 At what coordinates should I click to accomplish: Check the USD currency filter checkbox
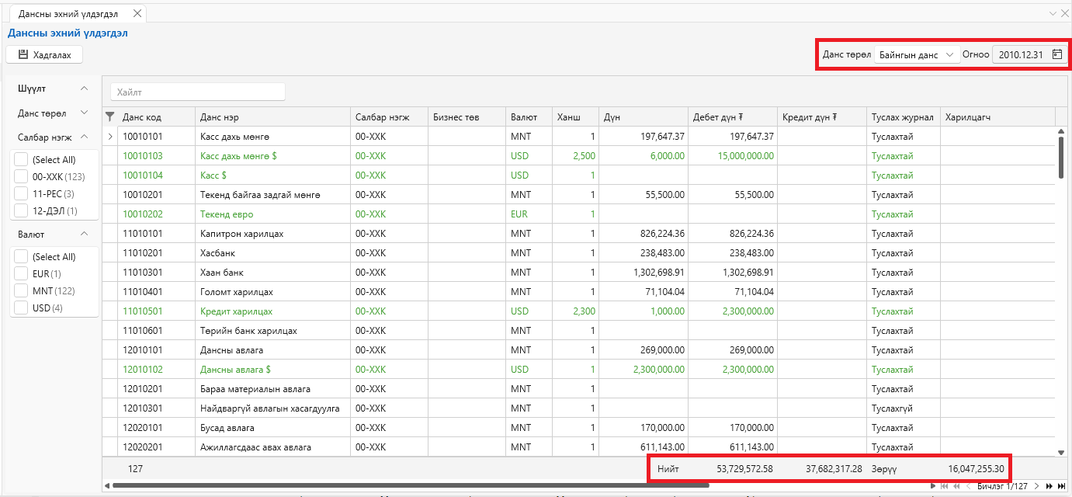21,308
